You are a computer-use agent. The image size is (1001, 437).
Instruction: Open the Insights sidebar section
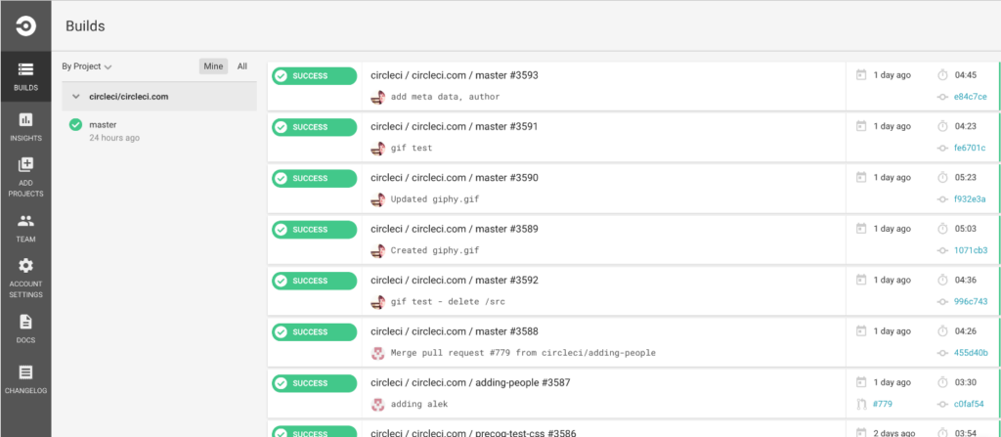pos(25,127)
